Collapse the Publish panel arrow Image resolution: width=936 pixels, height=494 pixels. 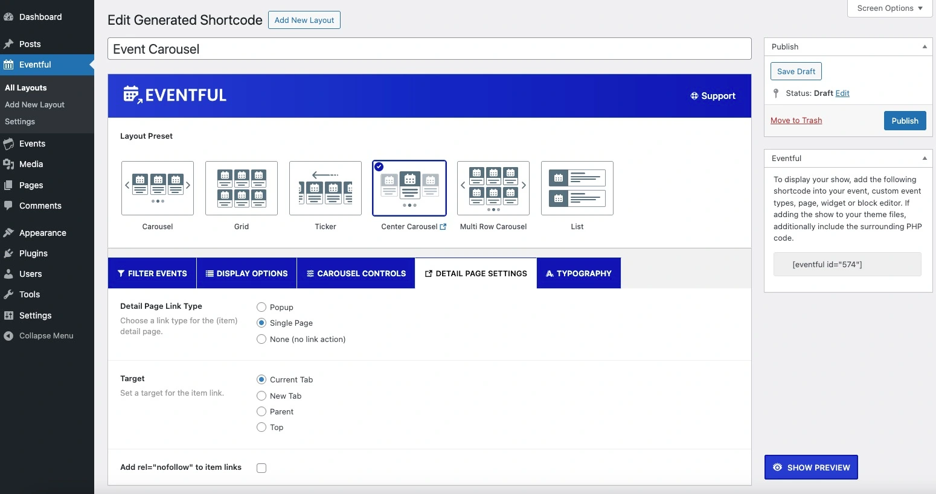point(925,46)
